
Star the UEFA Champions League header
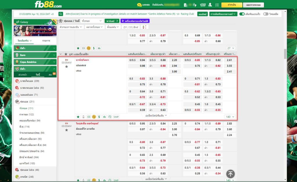[x=66, y=54]
